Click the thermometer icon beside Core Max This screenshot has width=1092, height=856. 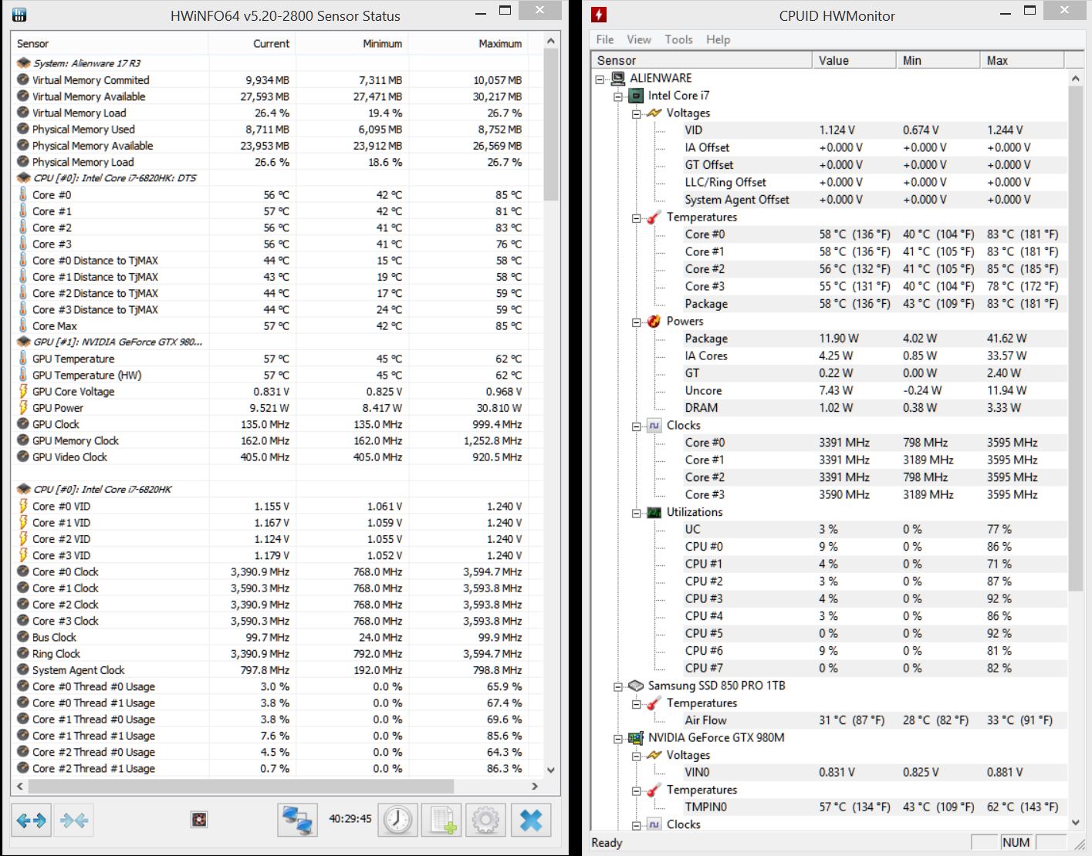coord(23,326)
